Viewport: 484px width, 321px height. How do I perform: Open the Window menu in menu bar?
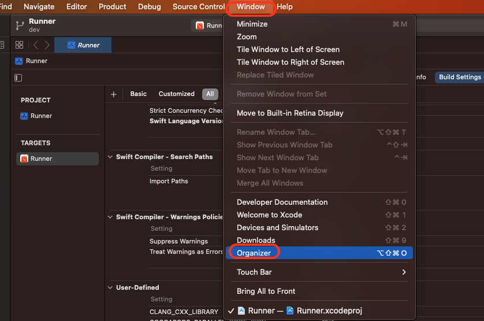click(251, 7)
